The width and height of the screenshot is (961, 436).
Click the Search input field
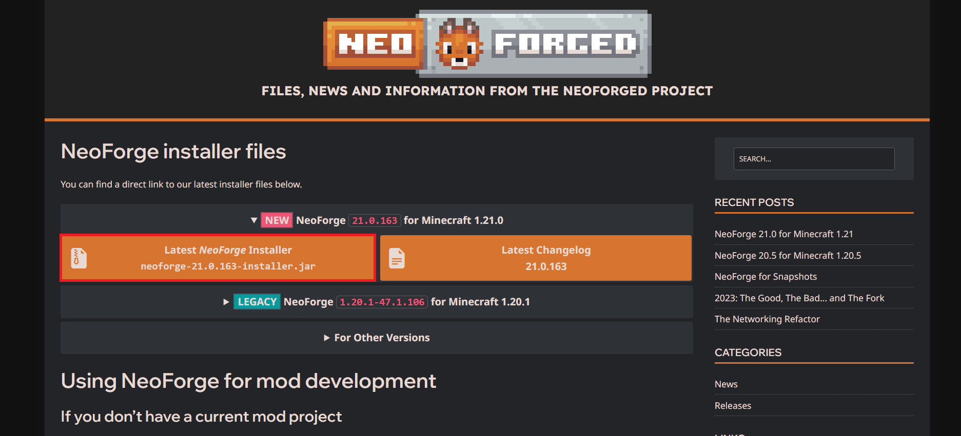click(813, 159)
